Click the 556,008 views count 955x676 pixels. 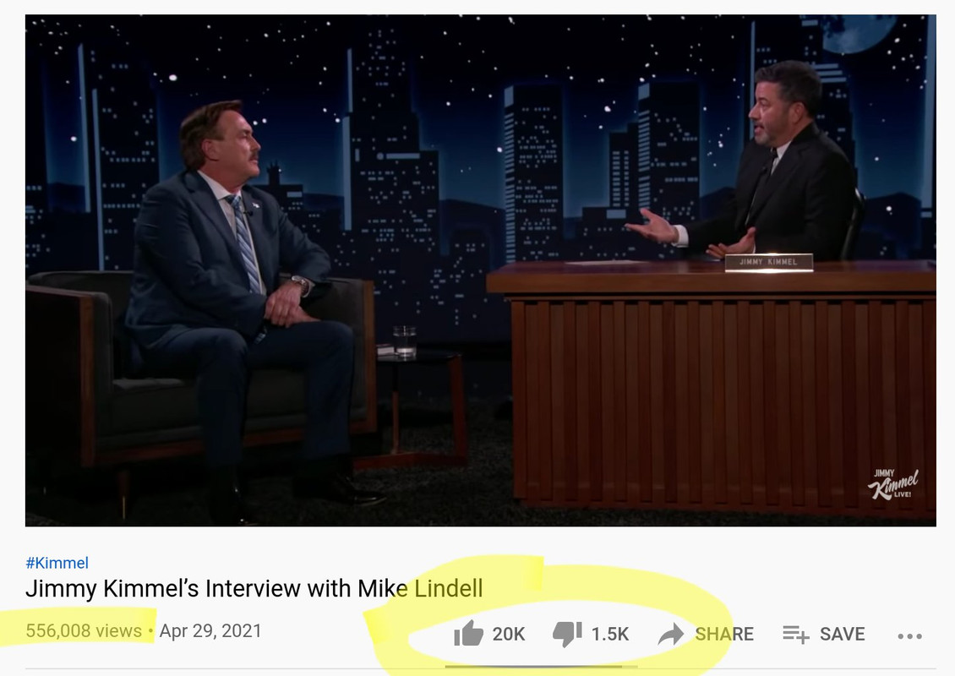coord(84,630)
